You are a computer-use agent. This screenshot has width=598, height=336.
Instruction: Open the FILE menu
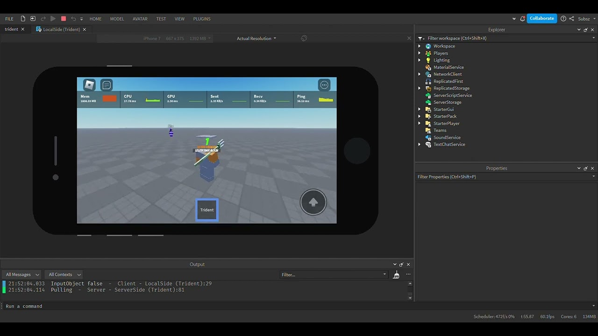point(9,19)
